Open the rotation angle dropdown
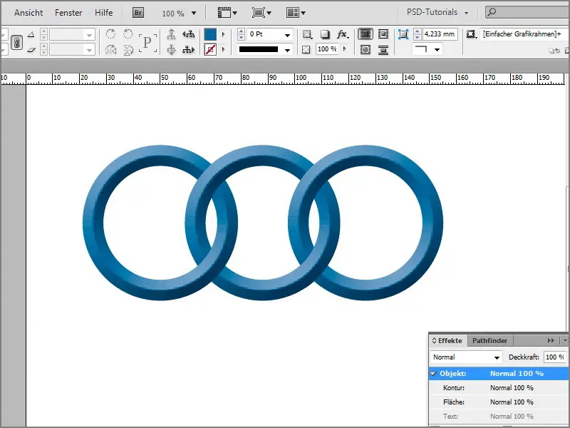 click(x=89, y=35)
